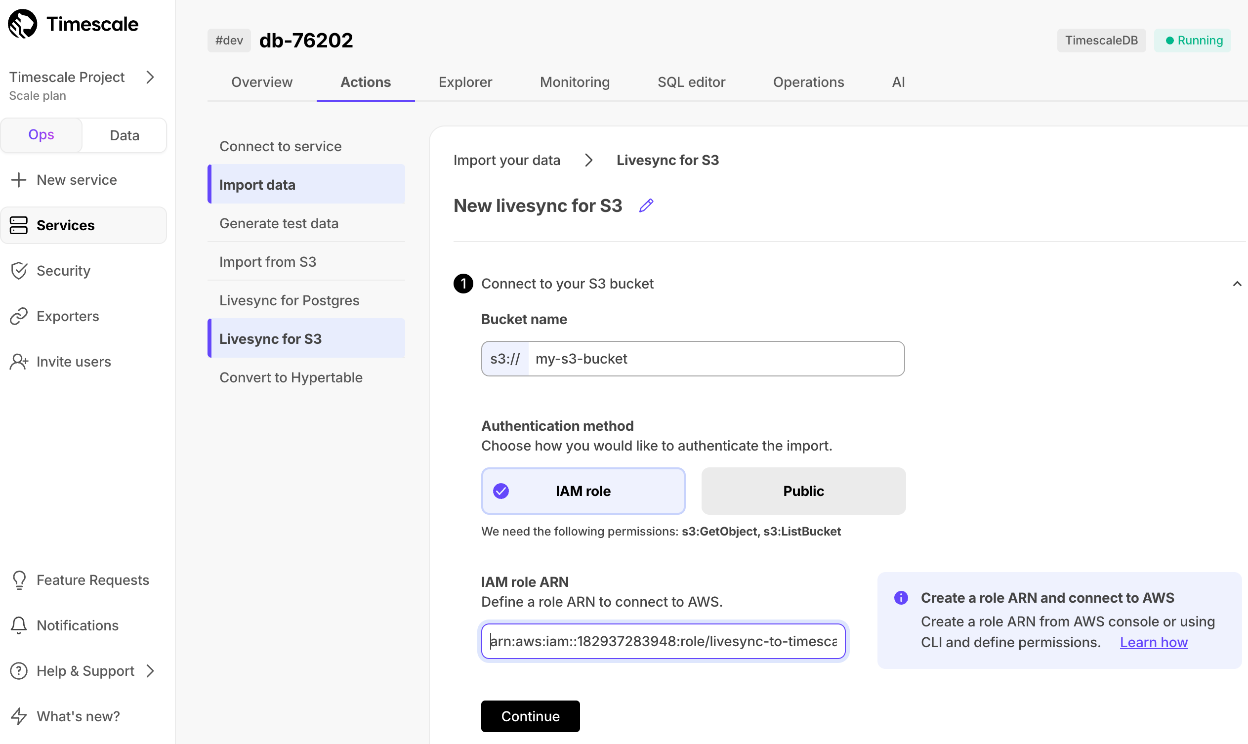Click New service in the sidebar
The width and height of the screenshot is (1248, 744).
point(83,180)
